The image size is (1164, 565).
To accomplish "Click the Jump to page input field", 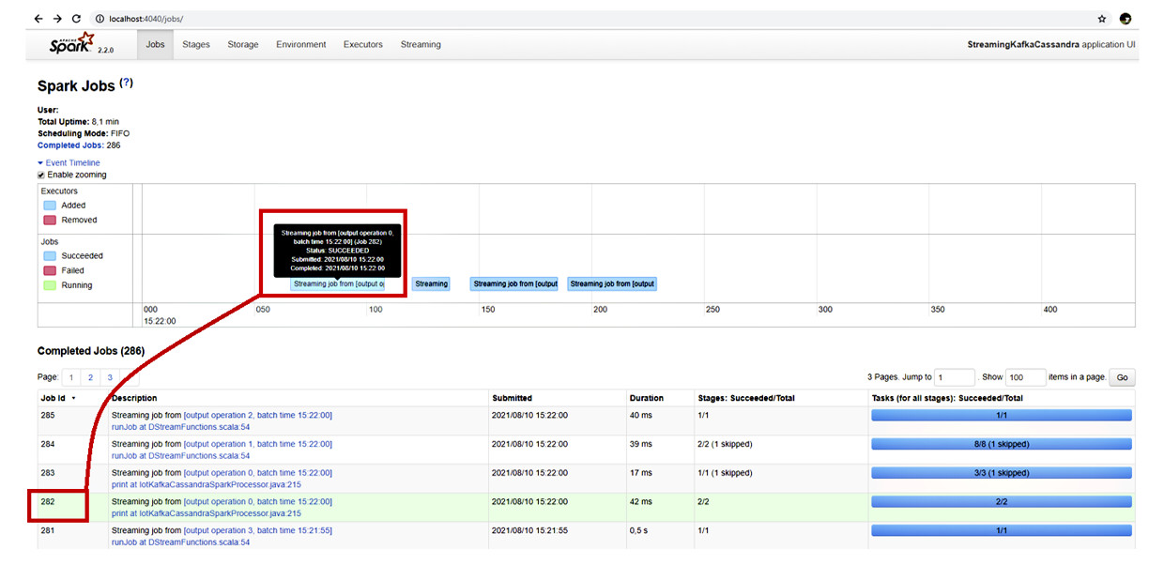I will tap(955, 377).
